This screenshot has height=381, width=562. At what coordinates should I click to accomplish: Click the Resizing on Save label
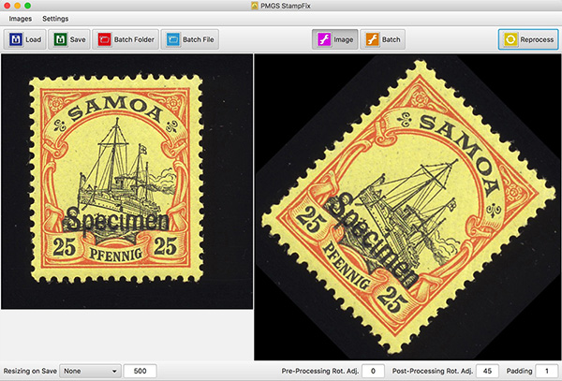coord(30,371)
